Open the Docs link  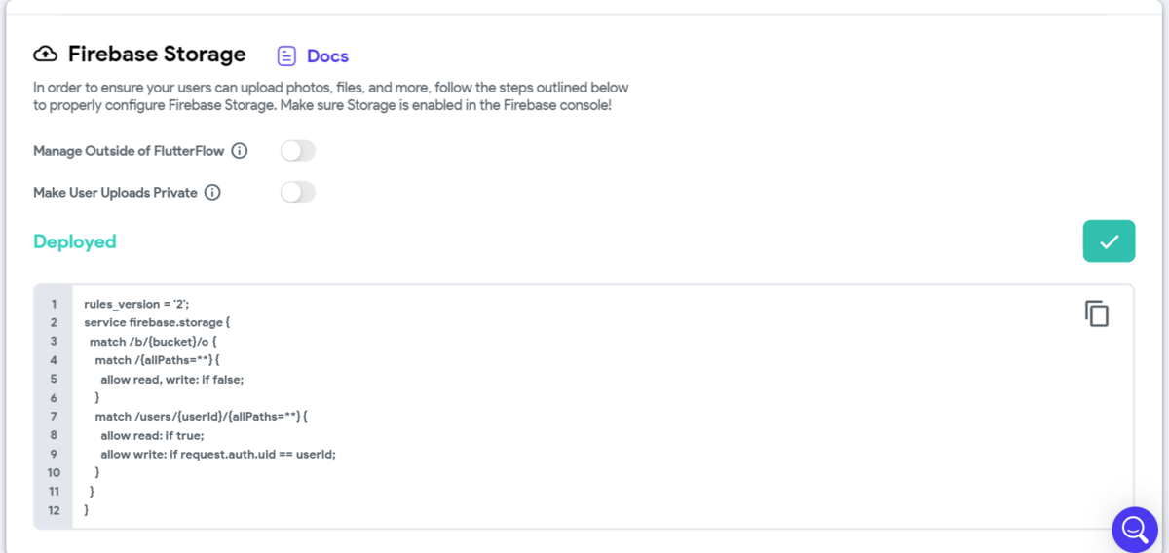point(327,55)
